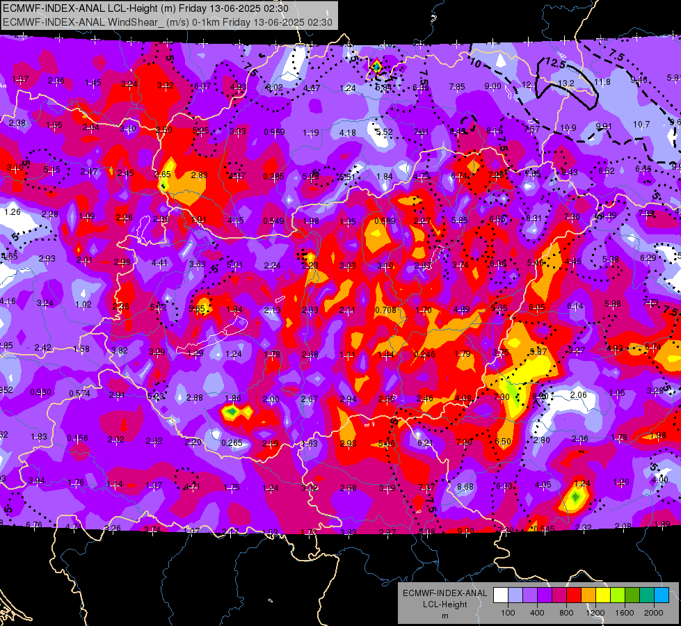Image resolution: width=681 pixels, height=626 pixels.
Task: Click the wind shear value '11.8'
Action: (x=602, y=81)
